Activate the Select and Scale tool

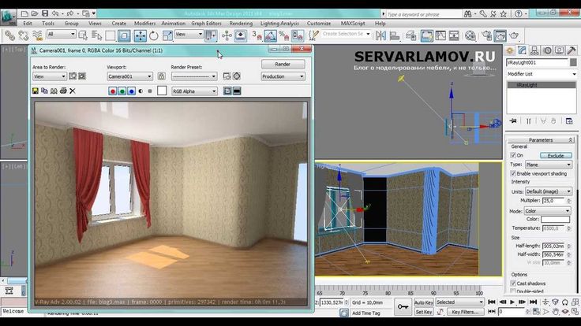167,35
